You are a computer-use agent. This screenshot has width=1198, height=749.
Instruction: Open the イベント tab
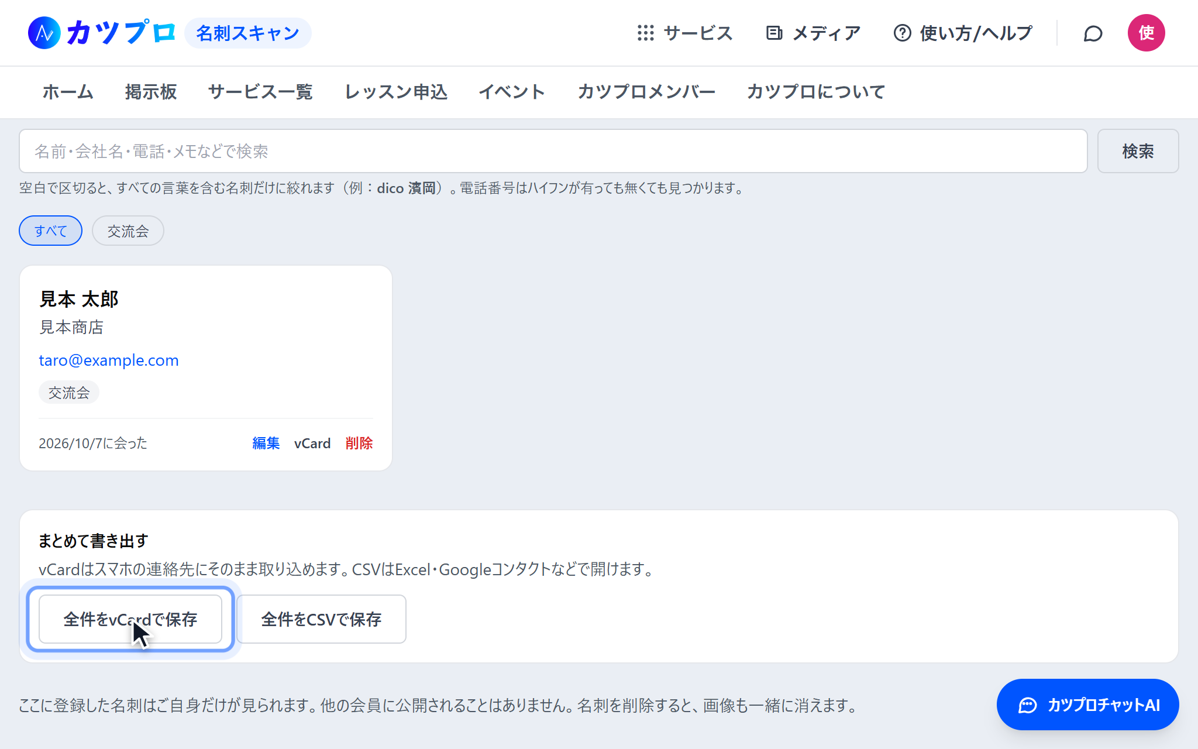(512, 92)
